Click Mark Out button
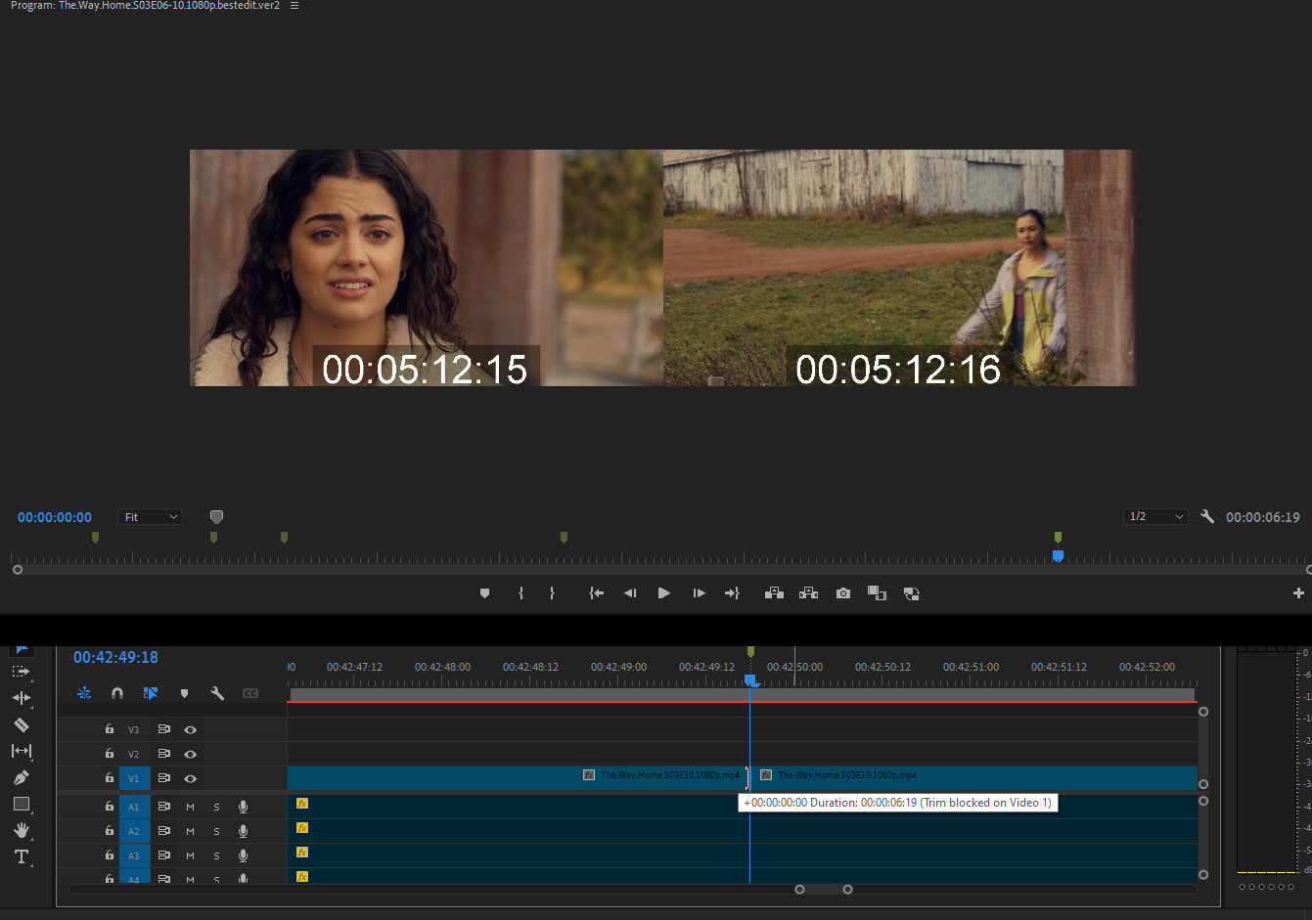The height and width of the screenshot is (920, 1312). (552, 593)
